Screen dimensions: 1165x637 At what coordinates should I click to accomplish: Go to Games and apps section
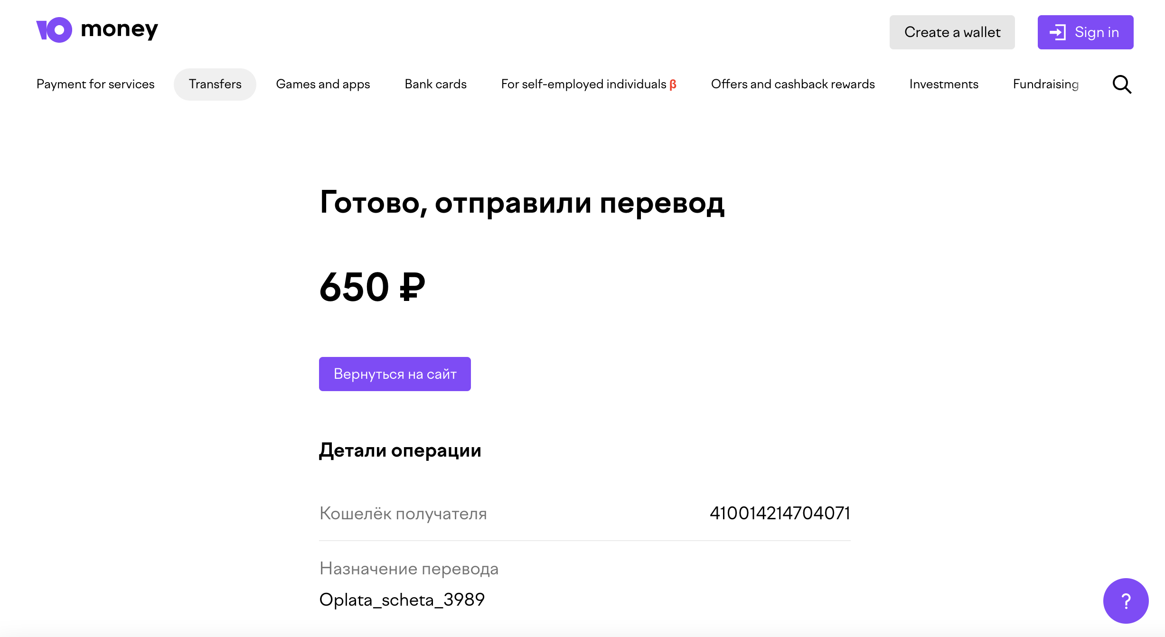(x=323, y=84)
